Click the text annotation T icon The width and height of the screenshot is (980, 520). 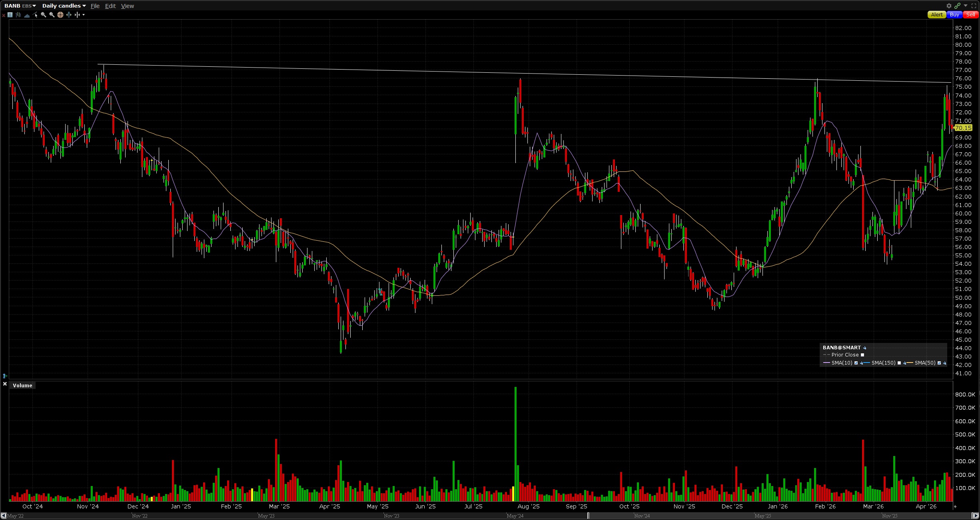[10, 15]
